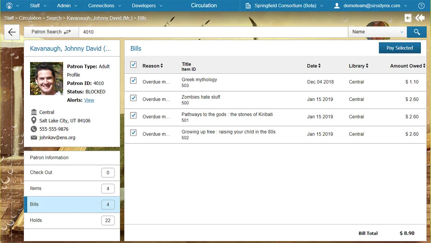Open the help question mark icon

coord(421,5)
